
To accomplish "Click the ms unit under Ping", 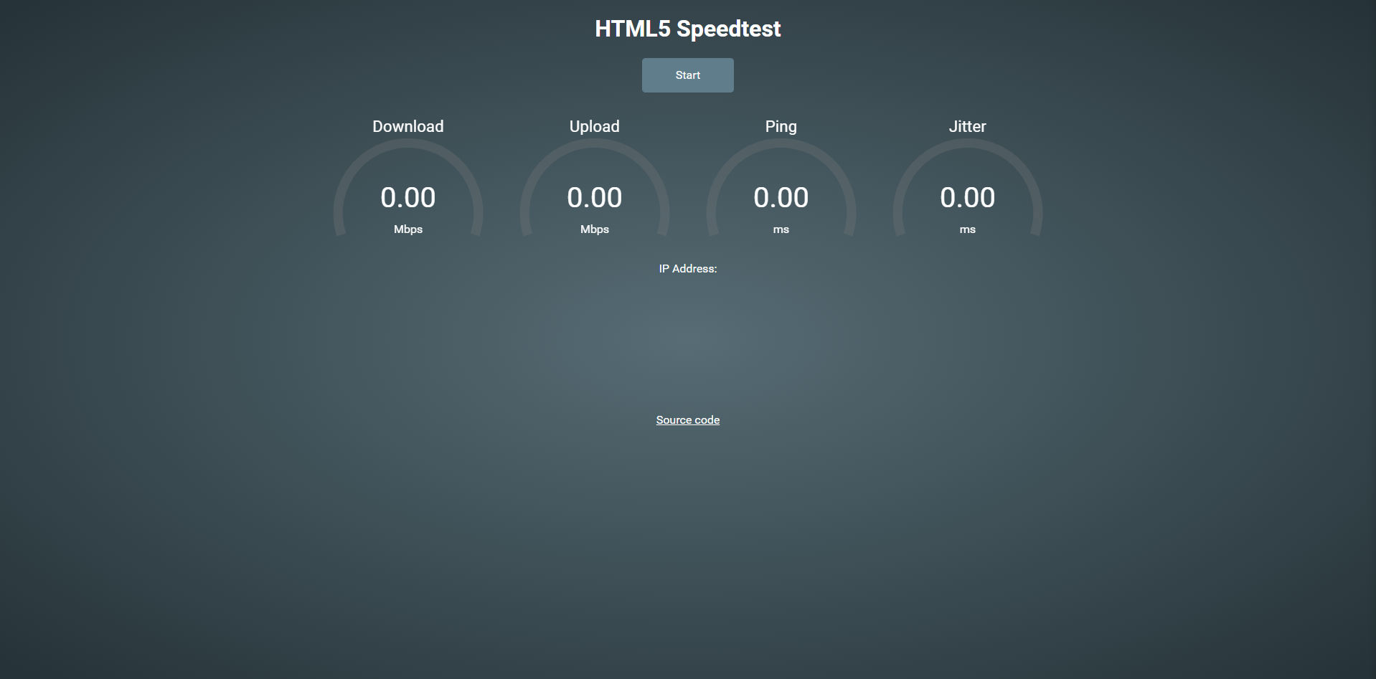I will 781,229.
